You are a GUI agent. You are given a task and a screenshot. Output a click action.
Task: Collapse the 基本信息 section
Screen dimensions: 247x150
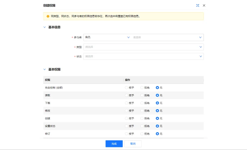coord(45,27)
